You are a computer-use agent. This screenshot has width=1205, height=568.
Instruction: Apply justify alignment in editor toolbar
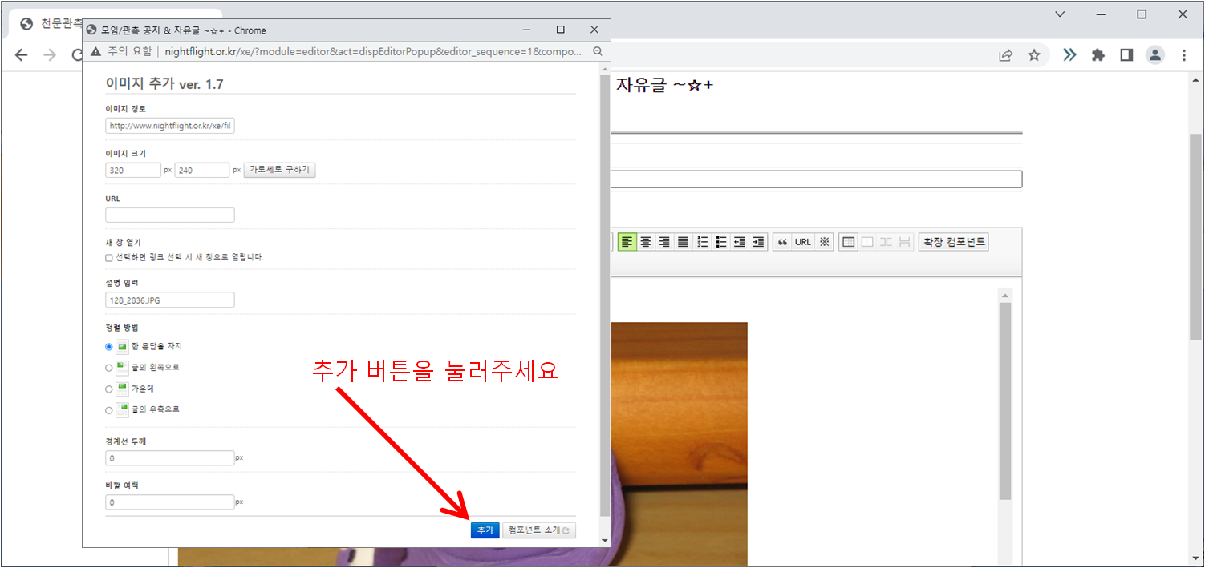[x=683, y=242]
